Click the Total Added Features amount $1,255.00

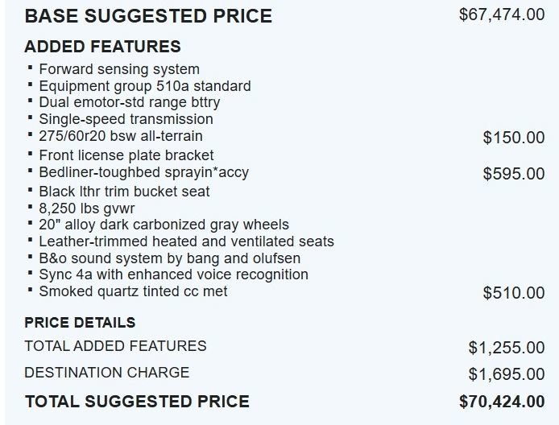pyautogui.click(x=506, y=348)
